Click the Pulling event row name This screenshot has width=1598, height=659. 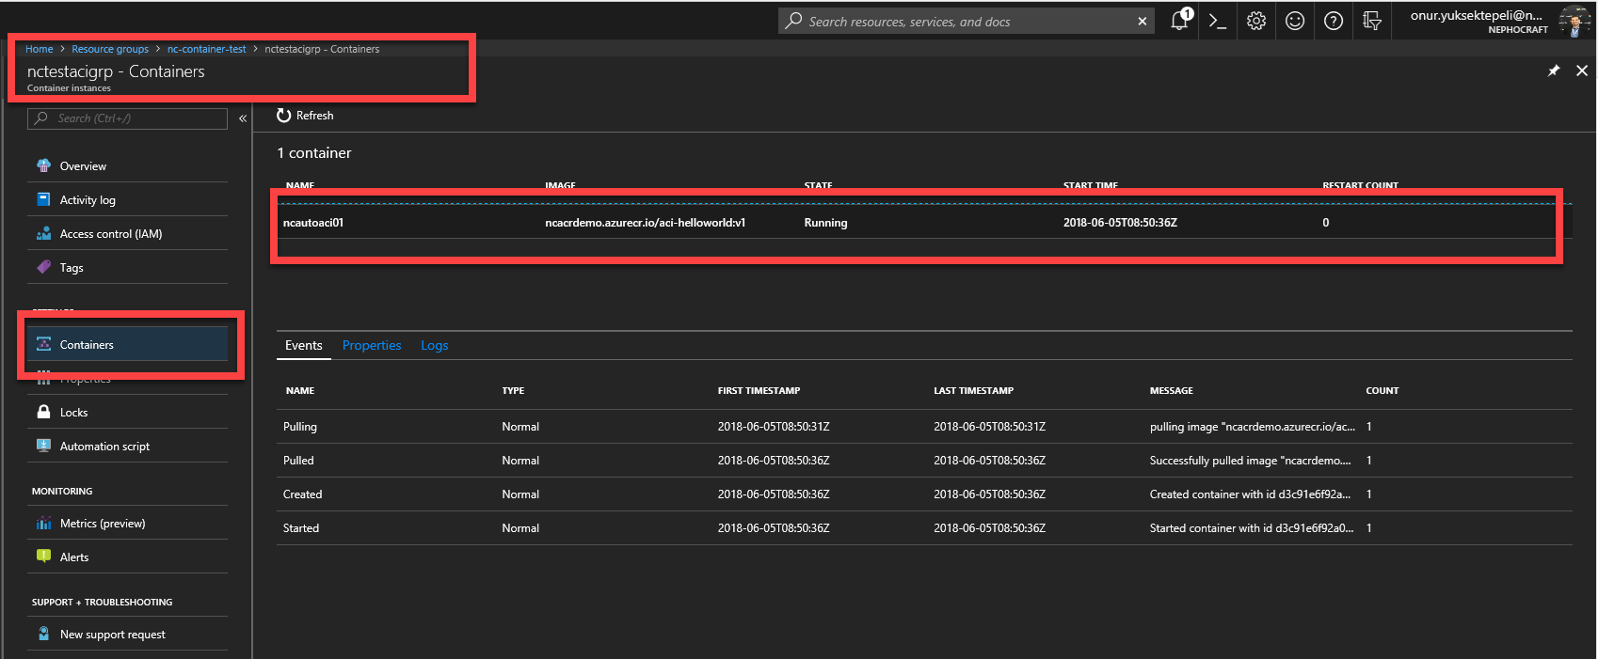[300, 427]
